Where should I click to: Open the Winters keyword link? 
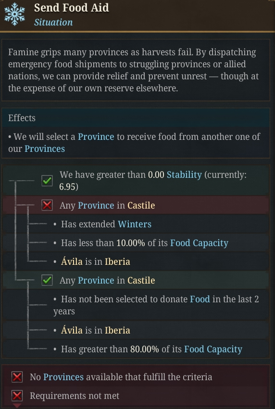pos(135,224)
